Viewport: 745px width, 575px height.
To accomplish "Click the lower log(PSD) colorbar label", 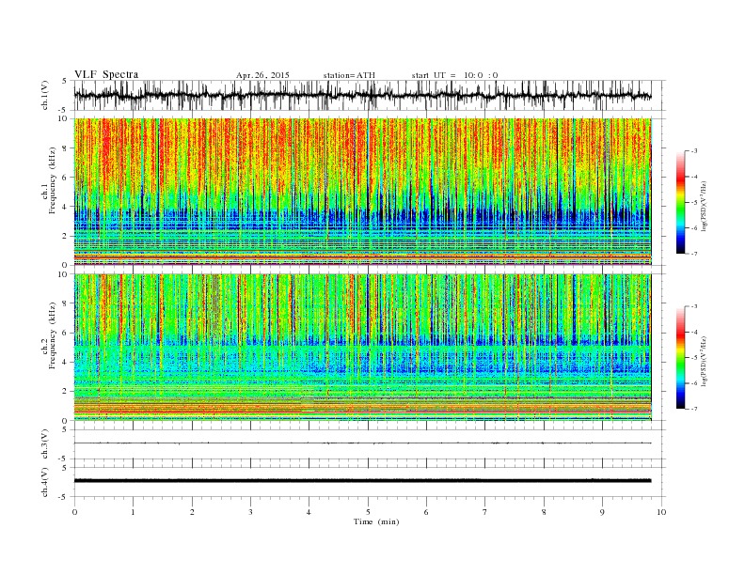I will click(704, 361).
